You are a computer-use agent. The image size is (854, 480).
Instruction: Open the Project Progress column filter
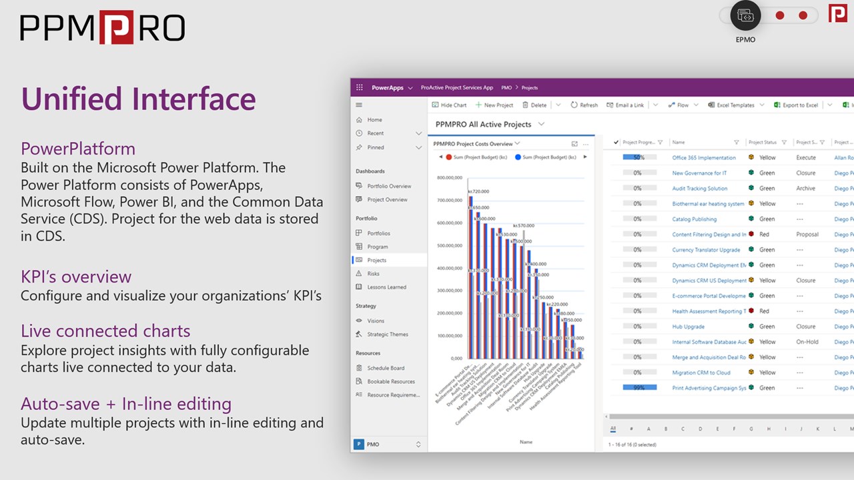(660, 142)
